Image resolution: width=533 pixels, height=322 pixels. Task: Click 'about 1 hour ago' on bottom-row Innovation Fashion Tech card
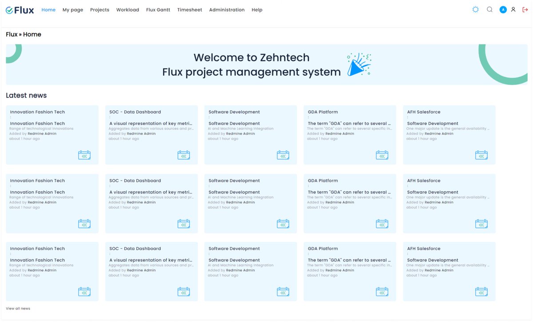coord(24,275)
